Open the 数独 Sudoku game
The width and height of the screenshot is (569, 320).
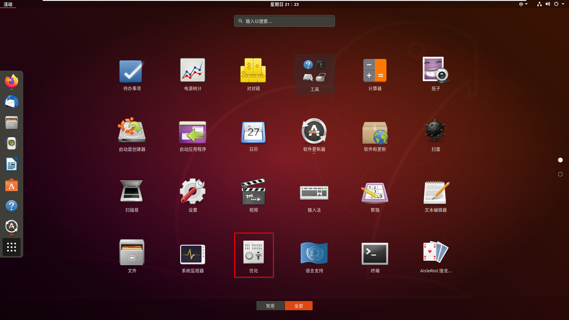(x=375, y=193)
